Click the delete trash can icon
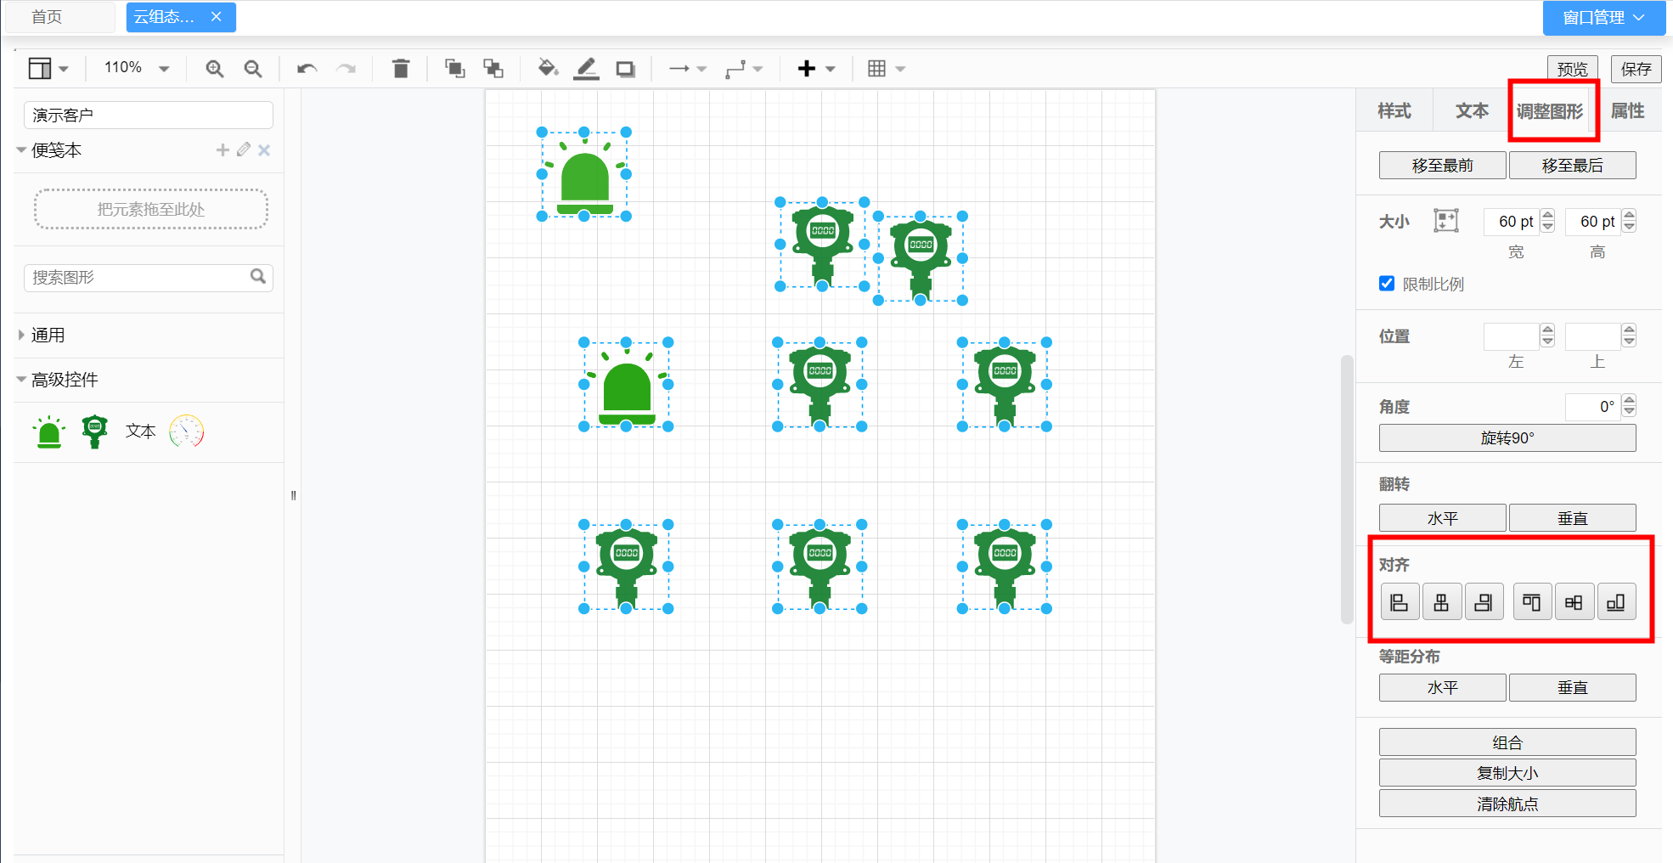The image size is (1673, 863). (401, 69)
